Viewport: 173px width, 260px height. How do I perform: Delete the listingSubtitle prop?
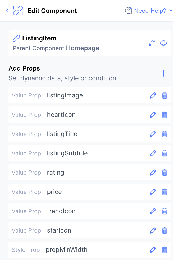165,153
